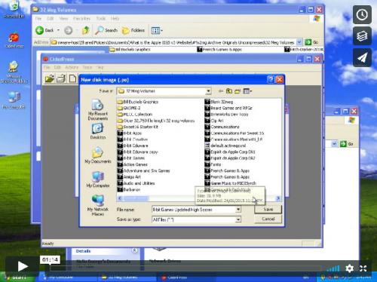Select the Audio and Utilities file

[136, 183]
